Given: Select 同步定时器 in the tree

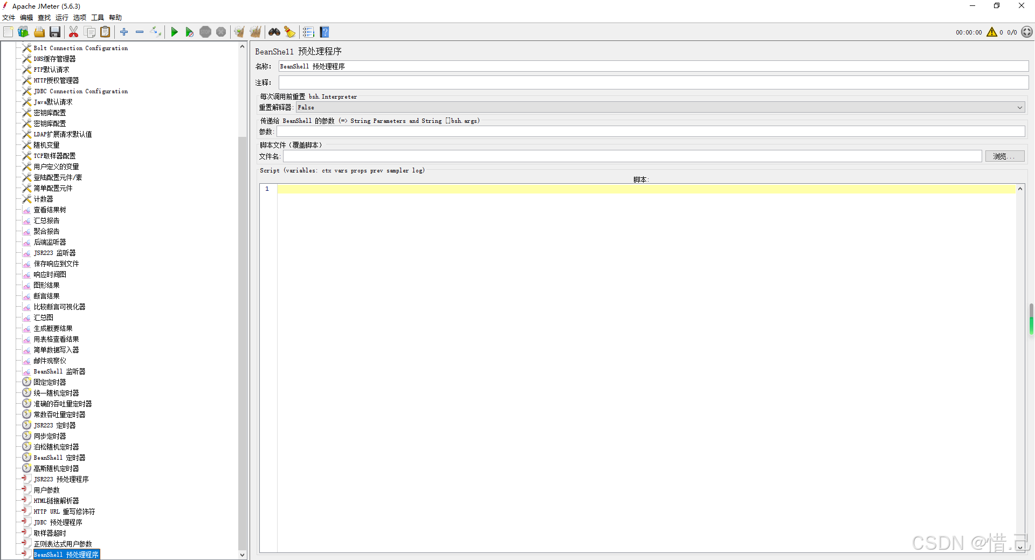Looking at the screenshot, I should (x=50, y=436).
